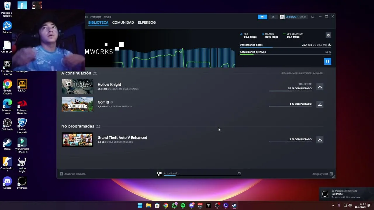This screenshot has height=210, width=374.
Task: Click the Hollow Knight progress bar
Action: [x=290, y=91]
